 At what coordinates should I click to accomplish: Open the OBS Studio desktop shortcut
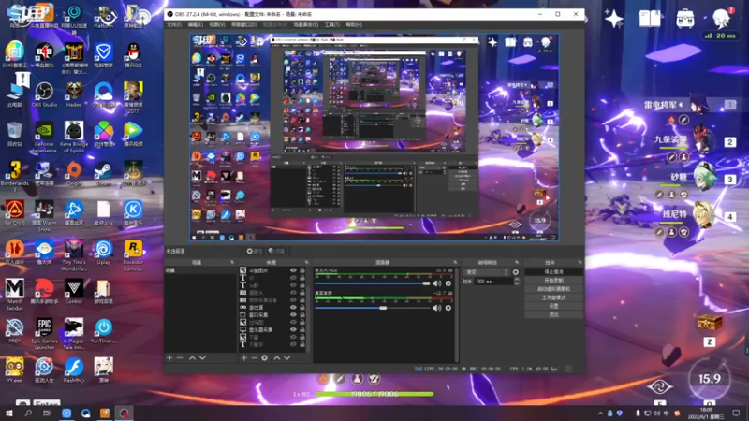pyautogui.click(x=44, y=94)
